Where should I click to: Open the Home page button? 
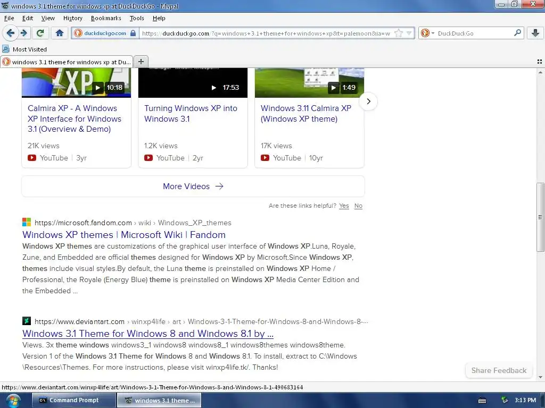click(60, 33)
